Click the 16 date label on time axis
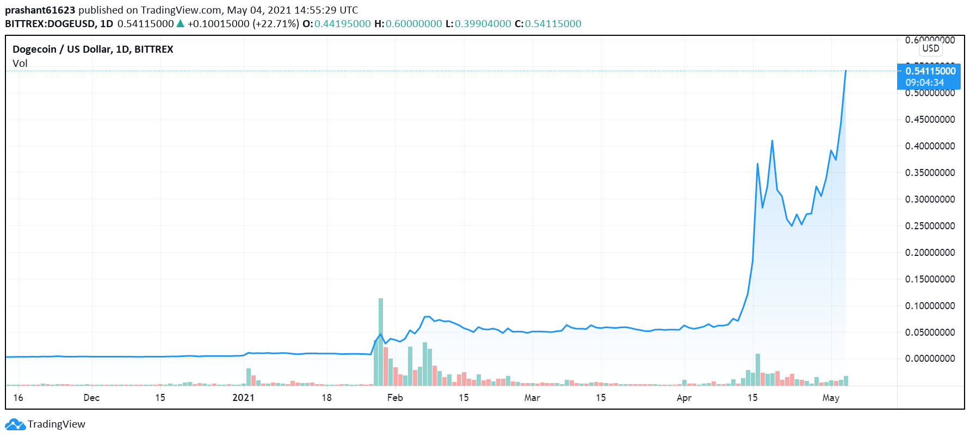Screen dimensions: 970x439 (x=18, y=398)
